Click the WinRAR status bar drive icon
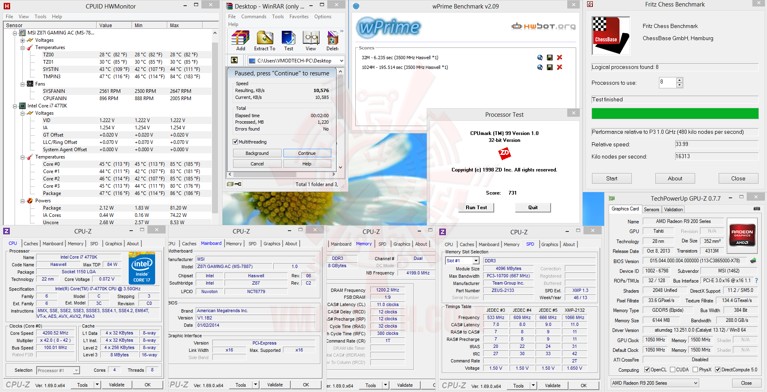767x392 pixels. [230, 184]
